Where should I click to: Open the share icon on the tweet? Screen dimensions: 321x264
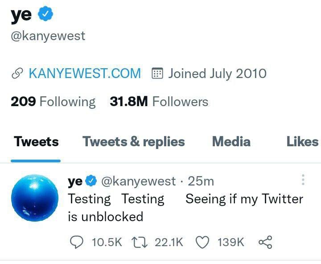pos(265,242)
